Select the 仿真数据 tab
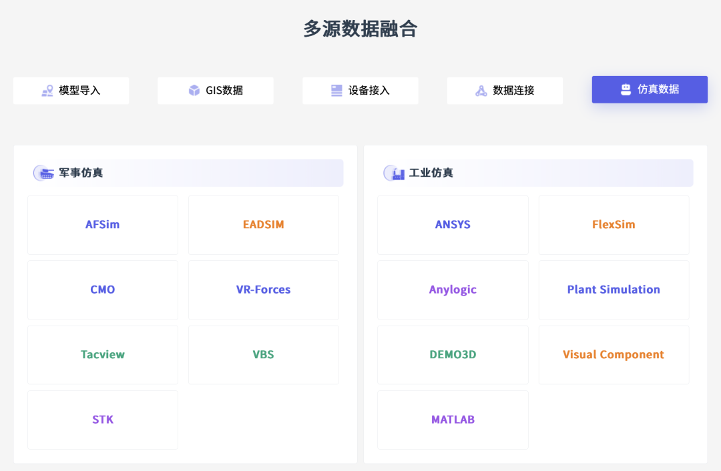This screenshot has height=471, width=721. (x=650, y=89)
